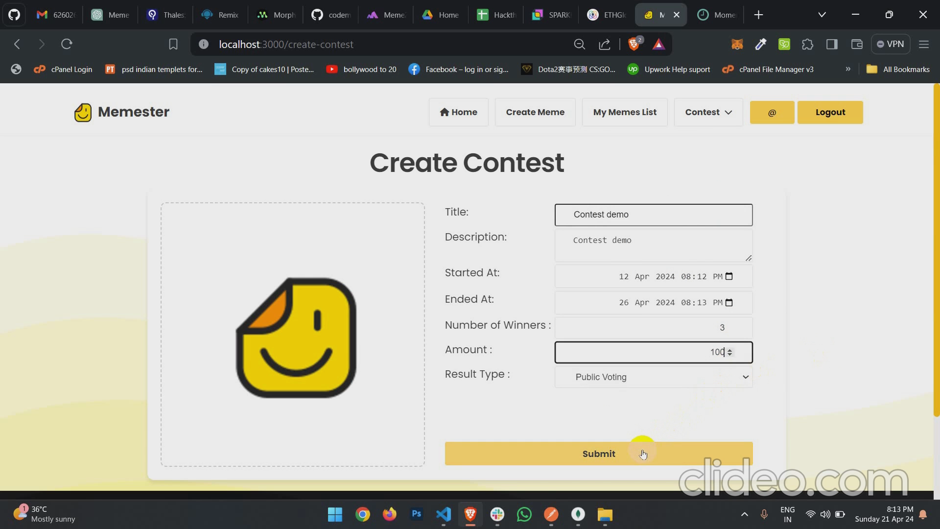Click the Logout button
Image resolution: width=940 pixels, height=529 pixels.
tap(830, 112)
